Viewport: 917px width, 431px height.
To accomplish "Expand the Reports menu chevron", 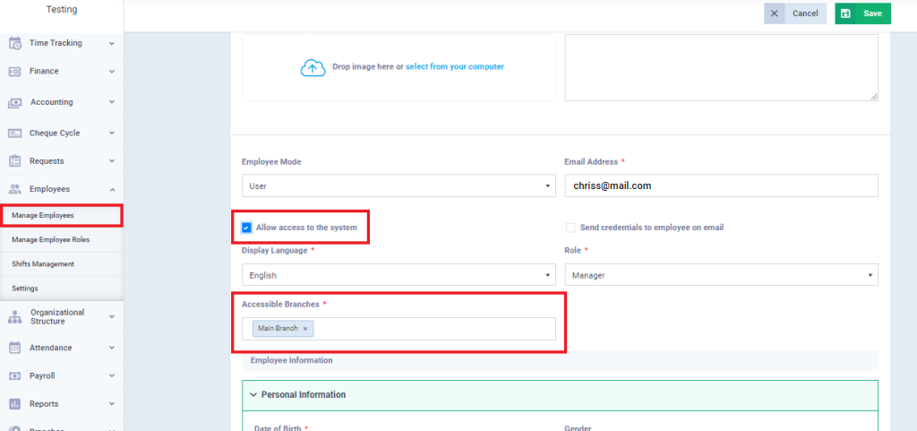I will coord(112,404).
